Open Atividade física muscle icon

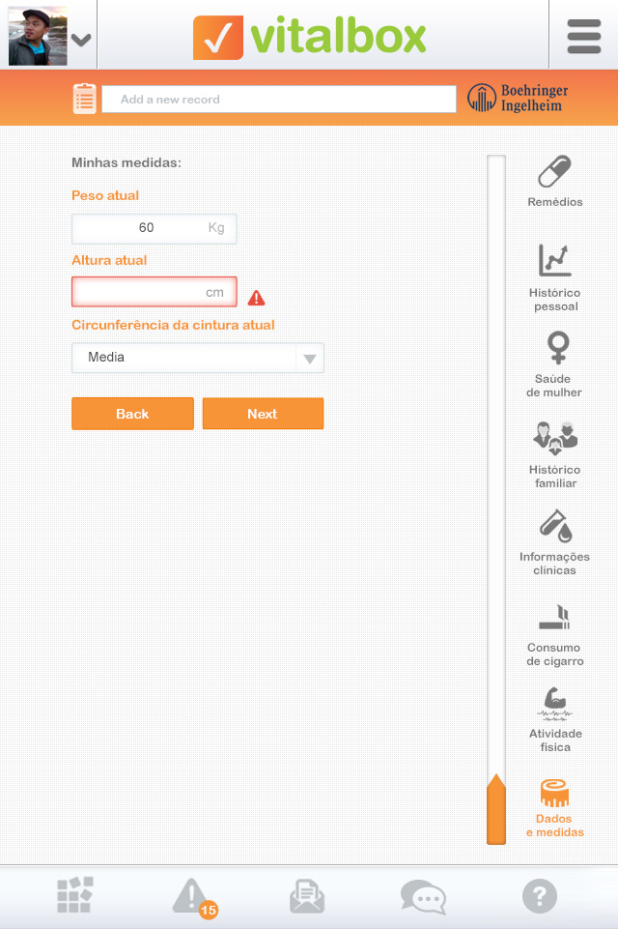(554, 703)
